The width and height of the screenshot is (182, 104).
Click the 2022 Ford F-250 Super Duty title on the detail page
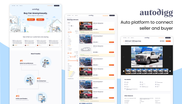tap(133, 41)
